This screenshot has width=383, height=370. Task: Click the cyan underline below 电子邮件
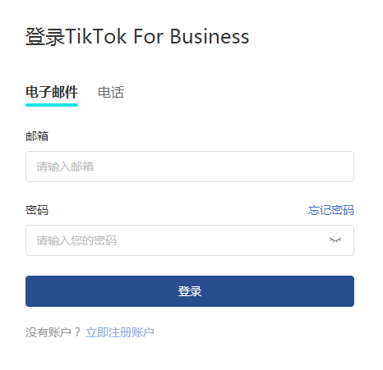pyautogui.click(x=52, y=105)
